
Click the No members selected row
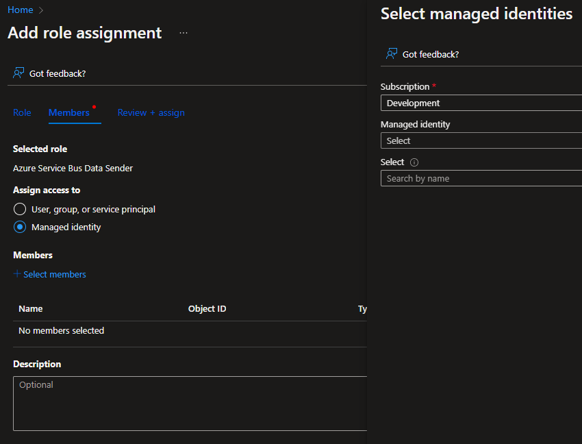click(x=190, y=331)
